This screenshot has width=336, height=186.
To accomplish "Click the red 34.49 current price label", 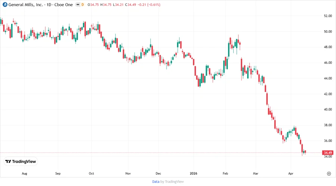I will pos(328,152).
